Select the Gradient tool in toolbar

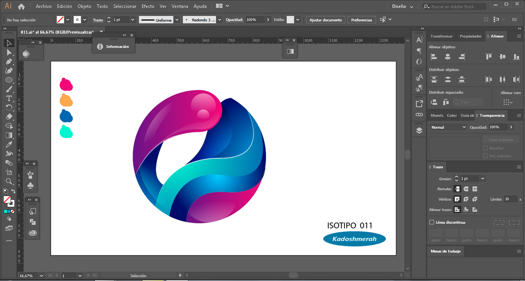(9, 135)
